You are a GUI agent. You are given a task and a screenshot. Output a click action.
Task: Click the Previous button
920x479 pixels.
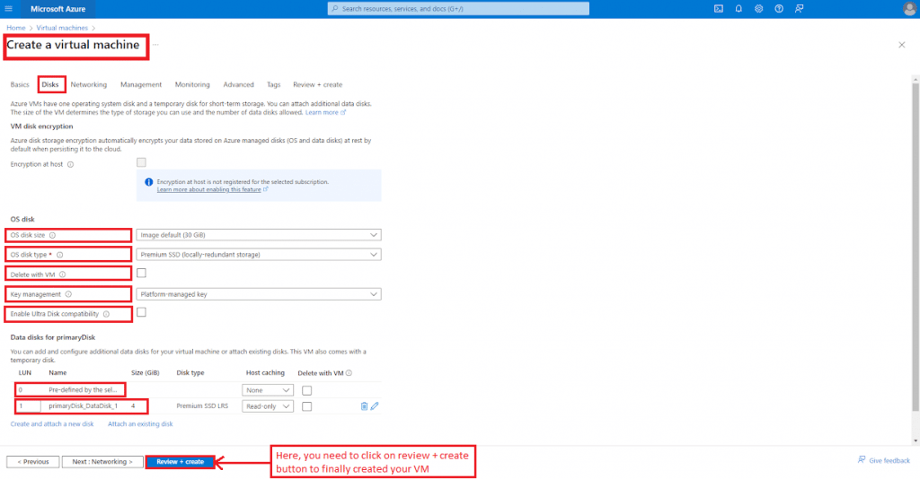(33, 462)
